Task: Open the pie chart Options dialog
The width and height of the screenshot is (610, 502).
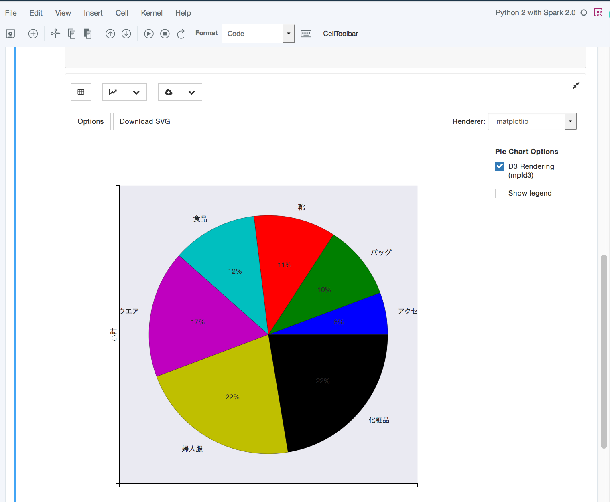Action: coord(90,121)
